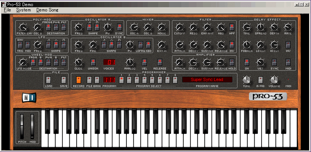311x152 pixels.
Task: Click the Oscillator B FINE knob
Action: tap(93, 45)
